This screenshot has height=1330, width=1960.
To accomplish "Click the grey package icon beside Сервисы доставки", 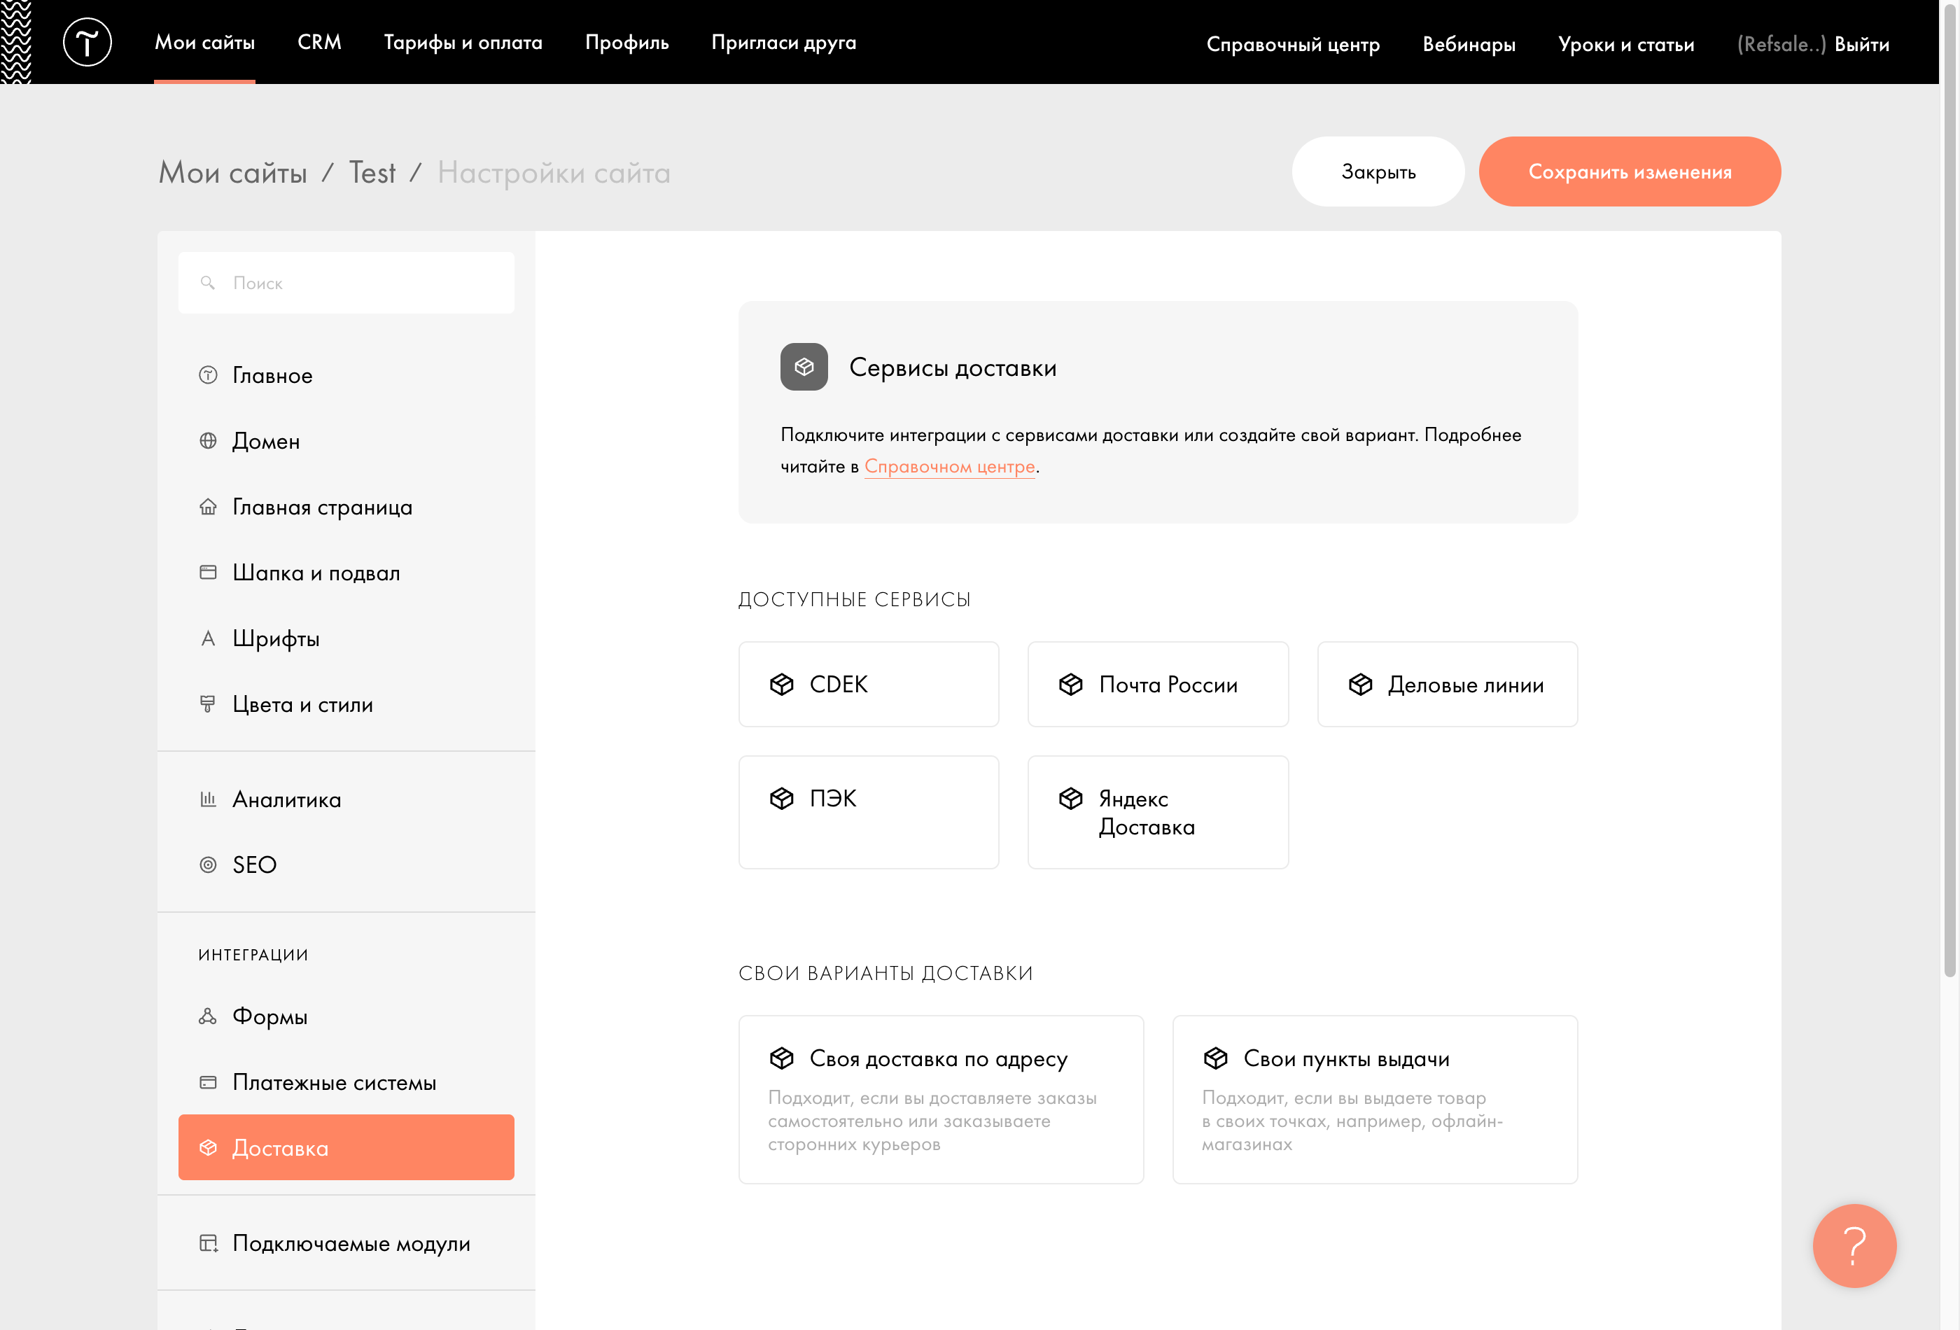I will coord(804,367).
